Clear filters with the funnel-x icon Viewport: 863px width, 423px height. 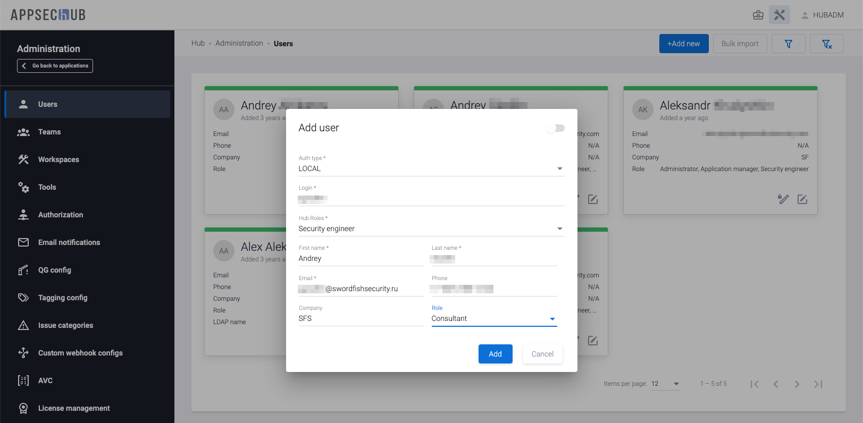[826, 44]
